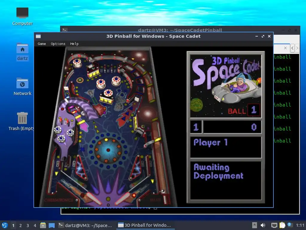Image resolution: width=306 pixels, height=230 pixels.
Task: Click the right flipper on the table
Action: click(123, 198)
